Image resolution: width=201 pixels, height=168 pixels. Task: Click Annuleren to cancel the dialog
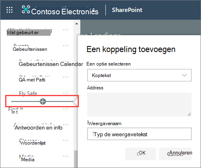(x=175, y=154)
